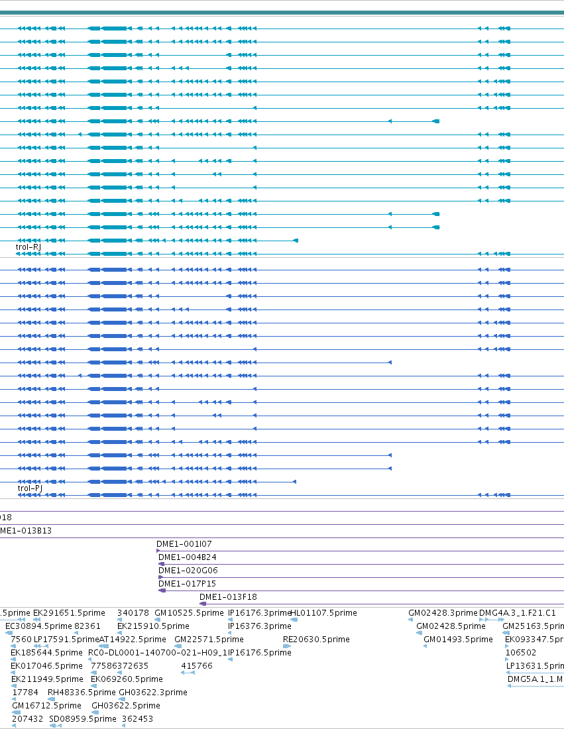Select the IP16176.5prime EST label
The height and width of the screenshot is (729, 564).
[259, 652]
